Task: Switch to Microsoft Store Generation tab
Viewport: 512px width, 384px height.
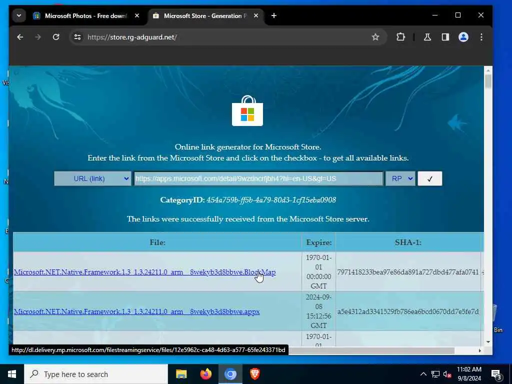Action: click(x=205, y=15)
